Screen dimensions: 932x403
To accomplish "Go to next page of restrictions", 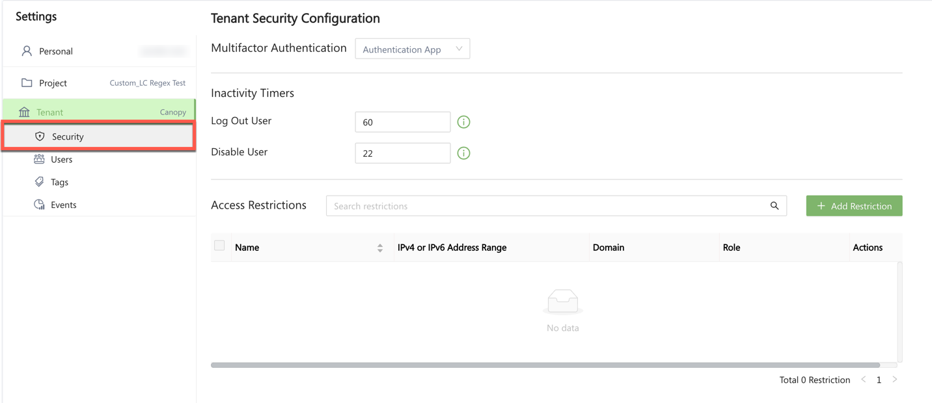I will (x=895, y=380).
